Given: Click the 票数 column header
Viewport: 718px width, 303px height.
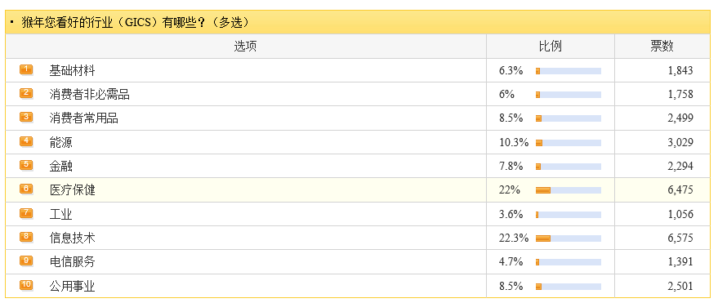Looking at the screenshot, I should click(x=662, y=47).
